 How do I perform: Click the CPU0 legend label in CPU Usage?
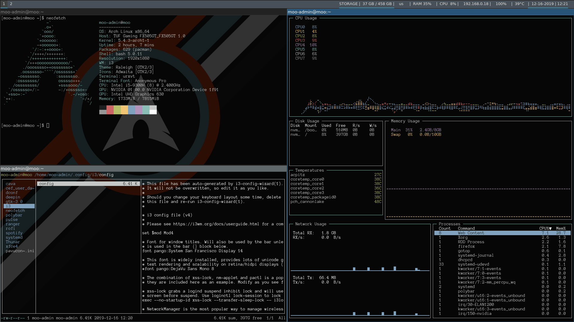(x=300, y=27)
